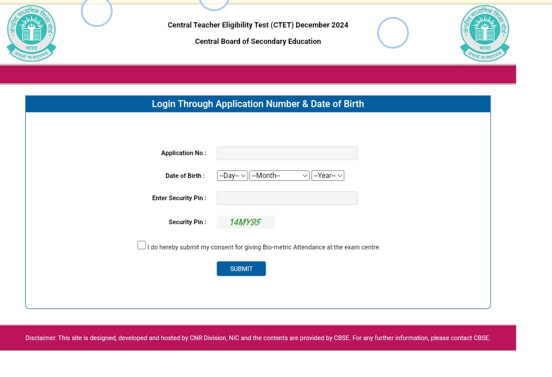
Task: Click the 14MY95 captcha image
Action: click(246, 222)
